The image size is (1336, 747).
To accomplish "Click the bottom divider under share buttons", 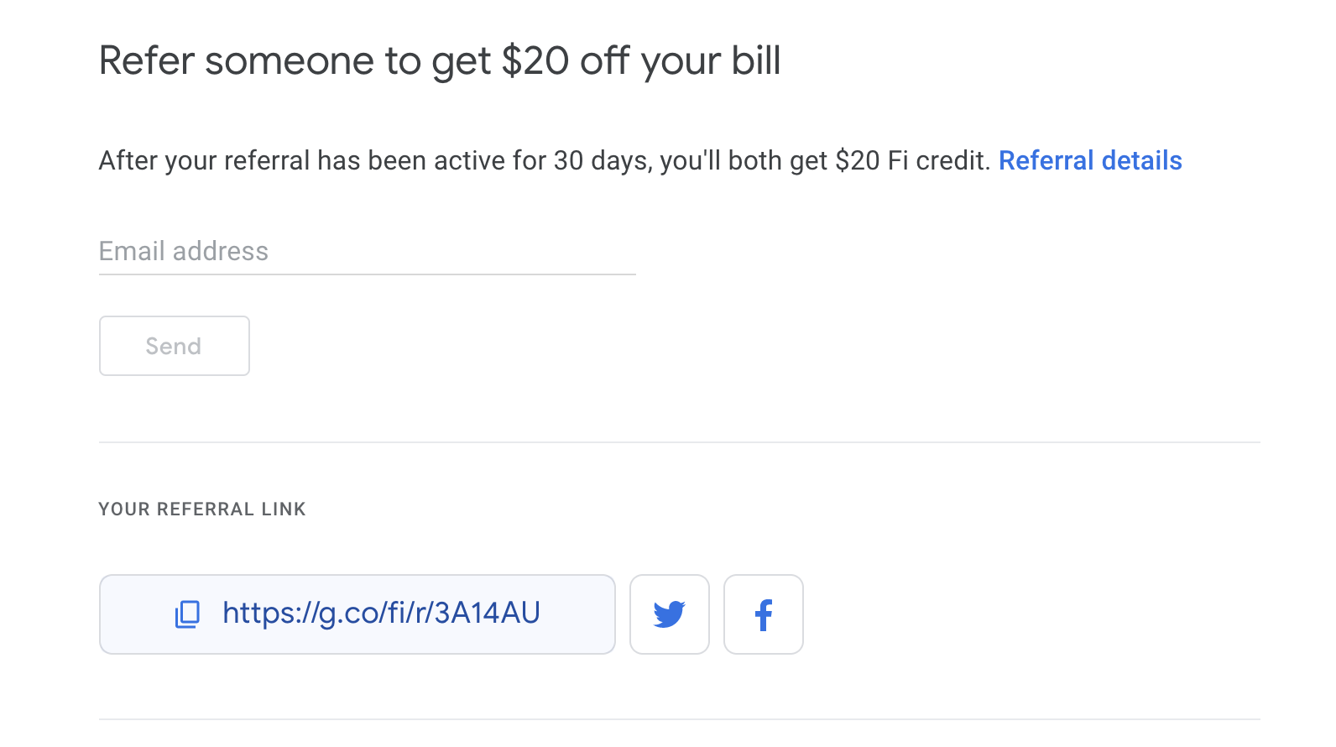I will (679, 719).
